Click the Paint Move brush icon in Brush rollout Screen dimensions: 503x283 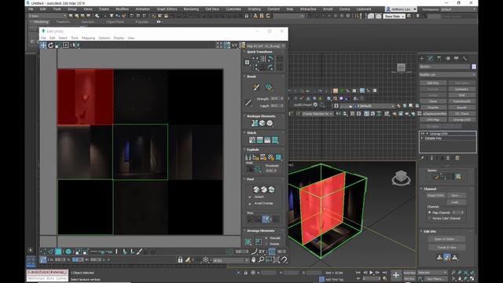[256, 87]
